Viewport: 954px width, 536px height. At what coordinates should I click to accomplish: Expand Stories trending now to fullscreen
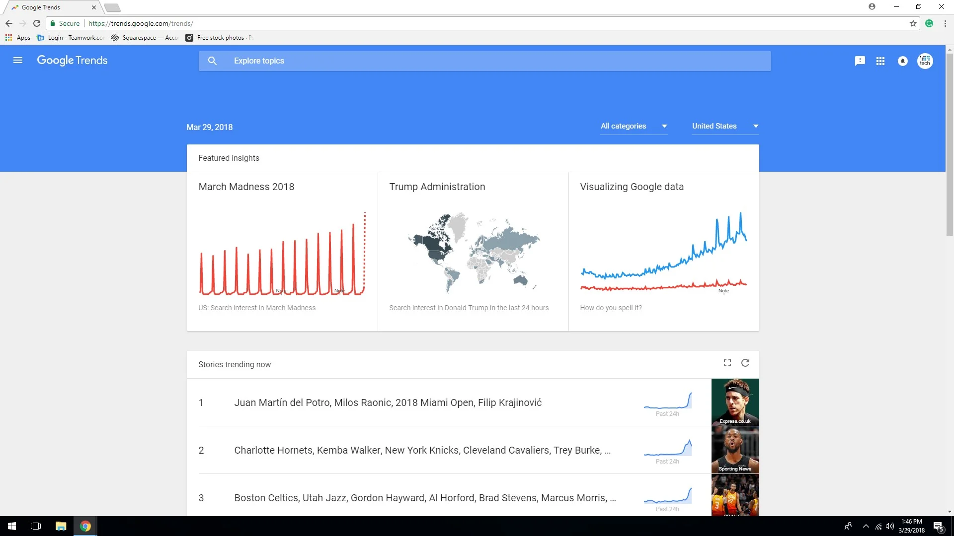pyautogui.click(x=727, y=363)
